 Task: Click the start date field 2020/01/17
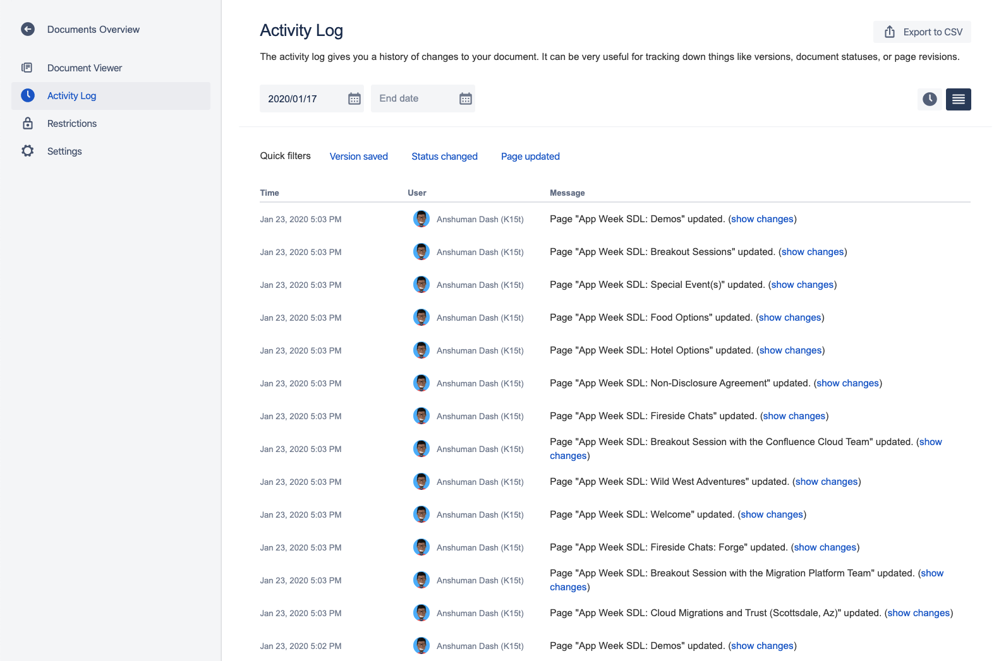coord(303,98)
